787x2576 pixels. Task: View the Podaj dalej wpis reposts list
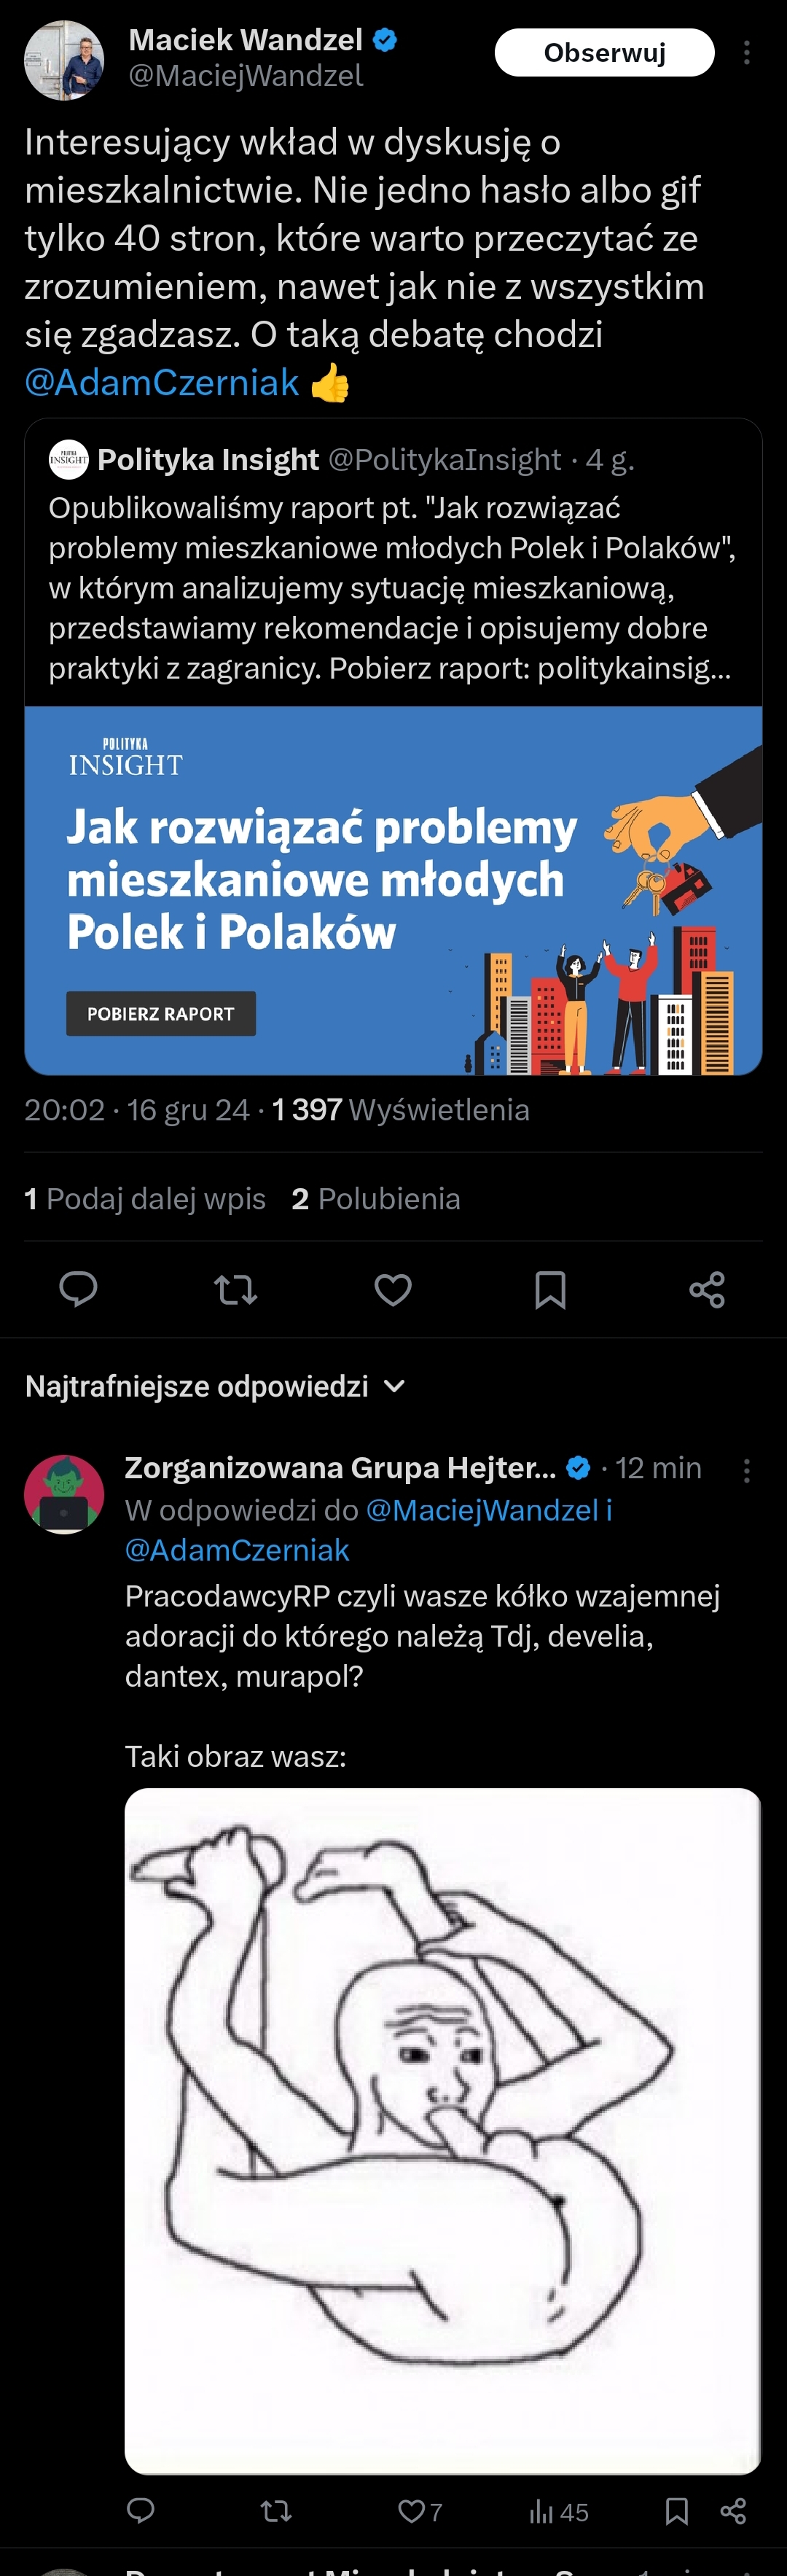[x=145, y=1198]
